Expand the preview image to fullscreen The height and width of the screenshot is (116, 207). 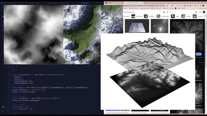click(x=191, y=23)
